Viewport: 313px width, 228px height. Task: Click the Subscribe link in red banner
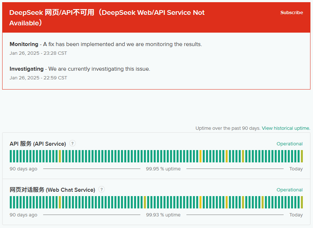click(x=292, y=13)
